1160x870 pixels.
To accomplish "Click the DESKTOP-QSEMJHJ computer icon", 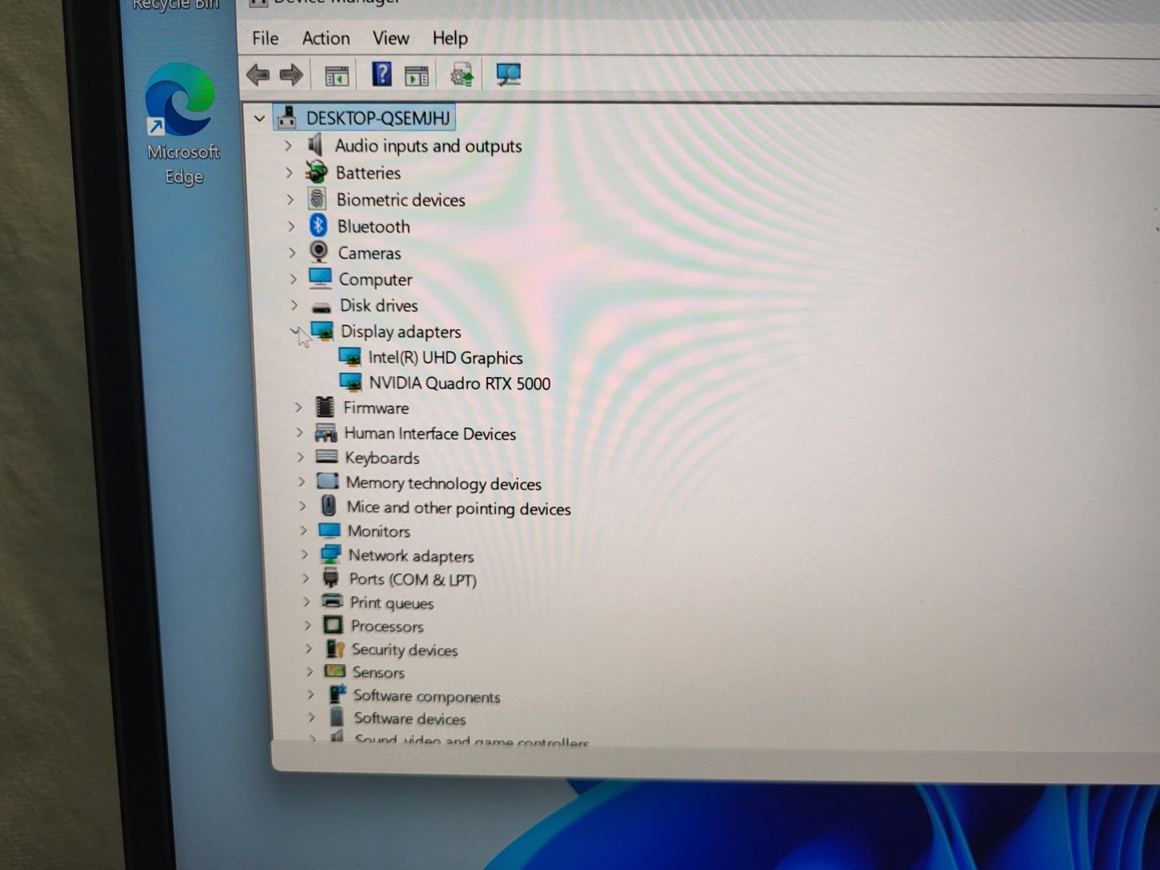I will [287, 117].
